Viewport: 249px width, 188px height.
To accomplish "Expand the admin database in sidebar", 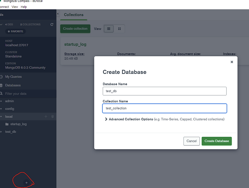I will (1, 101).
